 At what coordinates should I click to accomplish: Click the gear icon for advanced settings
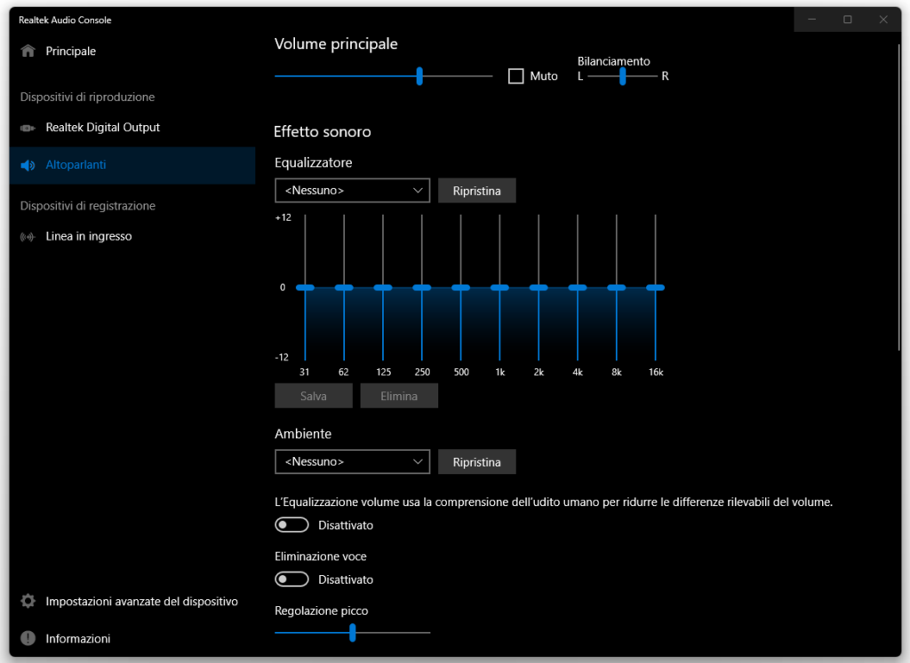coord(28,601)
